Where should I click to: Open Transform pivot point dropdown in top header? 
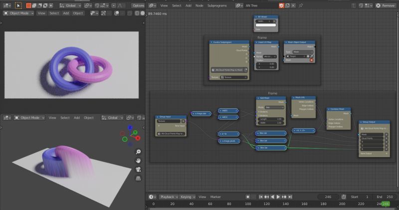coord(88,5)
